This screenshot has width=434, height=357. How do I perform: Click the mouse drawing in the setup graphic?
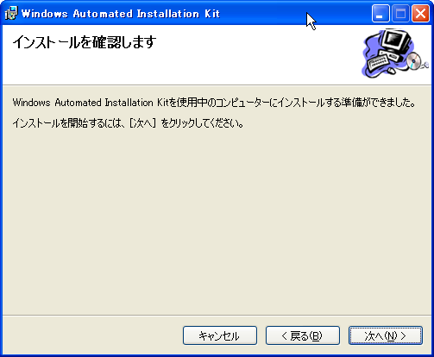click(392, 71)
